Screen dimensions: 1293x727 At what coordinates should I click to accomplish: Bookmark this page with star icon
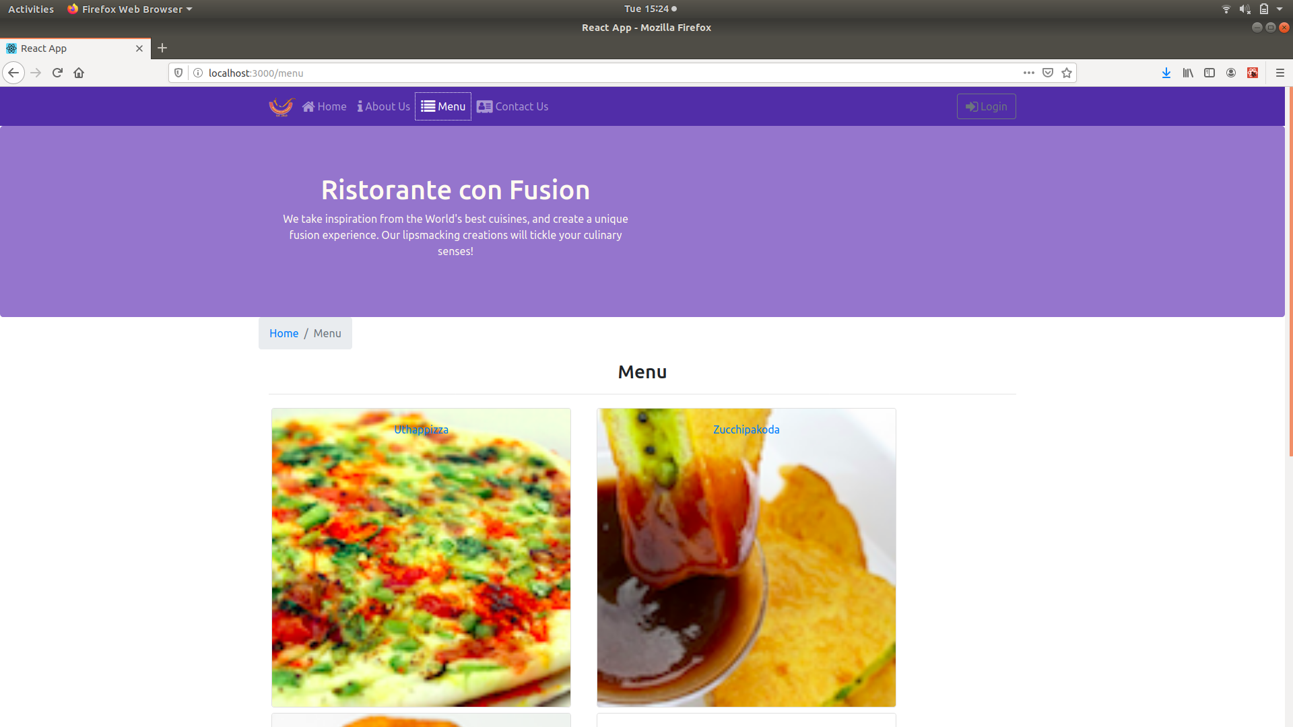(x=1067, y=73)
